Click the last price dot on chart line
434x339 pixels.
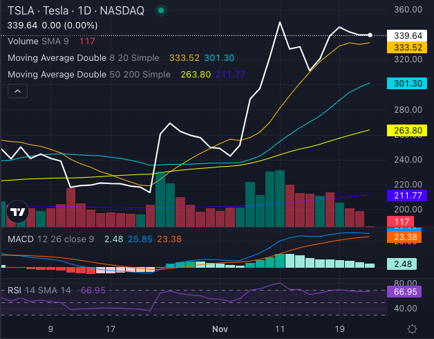coord(370,35)
